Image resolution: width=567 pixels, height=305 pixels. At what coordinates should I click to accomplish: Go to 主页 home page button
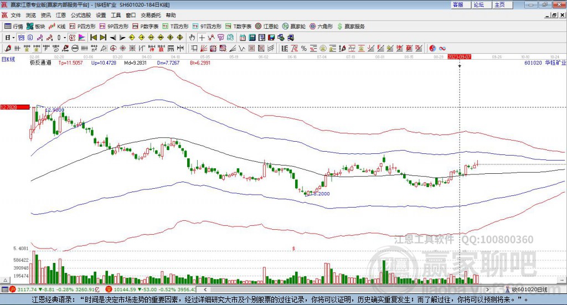coord(499,4)
